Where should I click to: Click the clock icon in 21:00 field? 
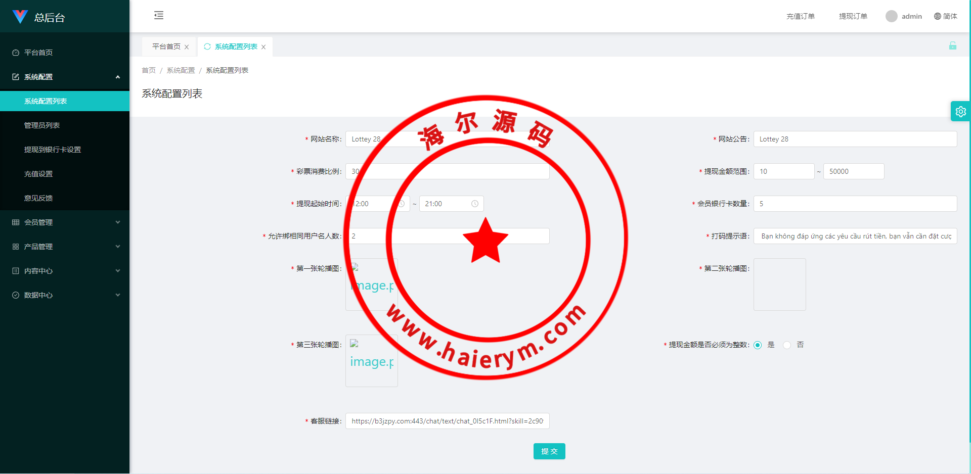[x=475, y=204]
